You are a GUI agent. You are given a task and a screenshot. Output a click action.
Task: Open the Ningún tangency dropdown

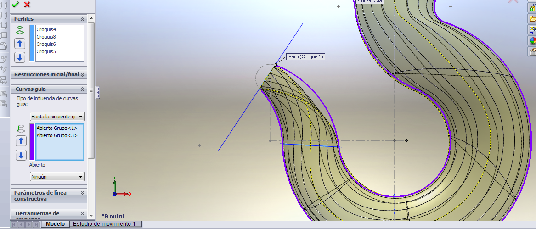(57, 177)
